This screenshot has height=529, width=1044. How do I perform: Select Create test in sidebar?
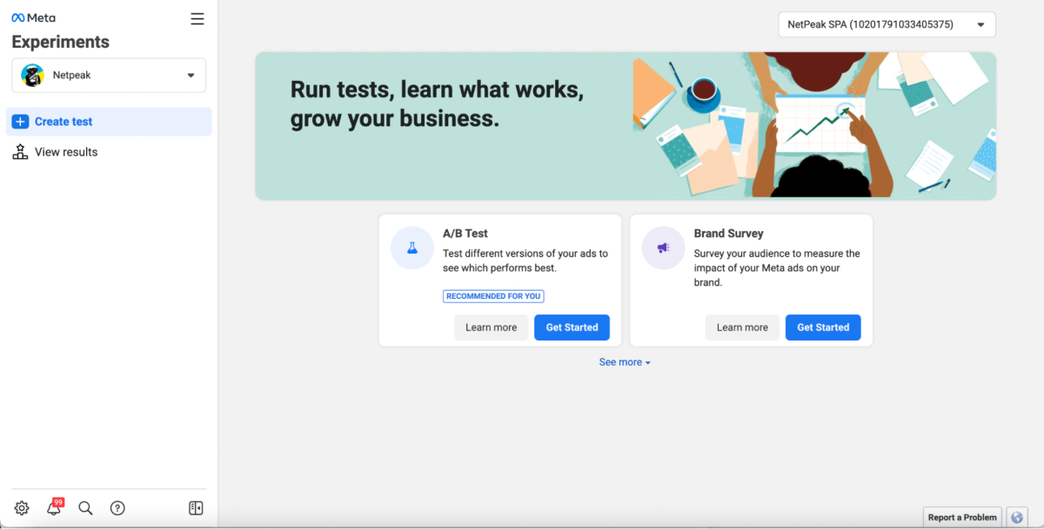point(109,122)
